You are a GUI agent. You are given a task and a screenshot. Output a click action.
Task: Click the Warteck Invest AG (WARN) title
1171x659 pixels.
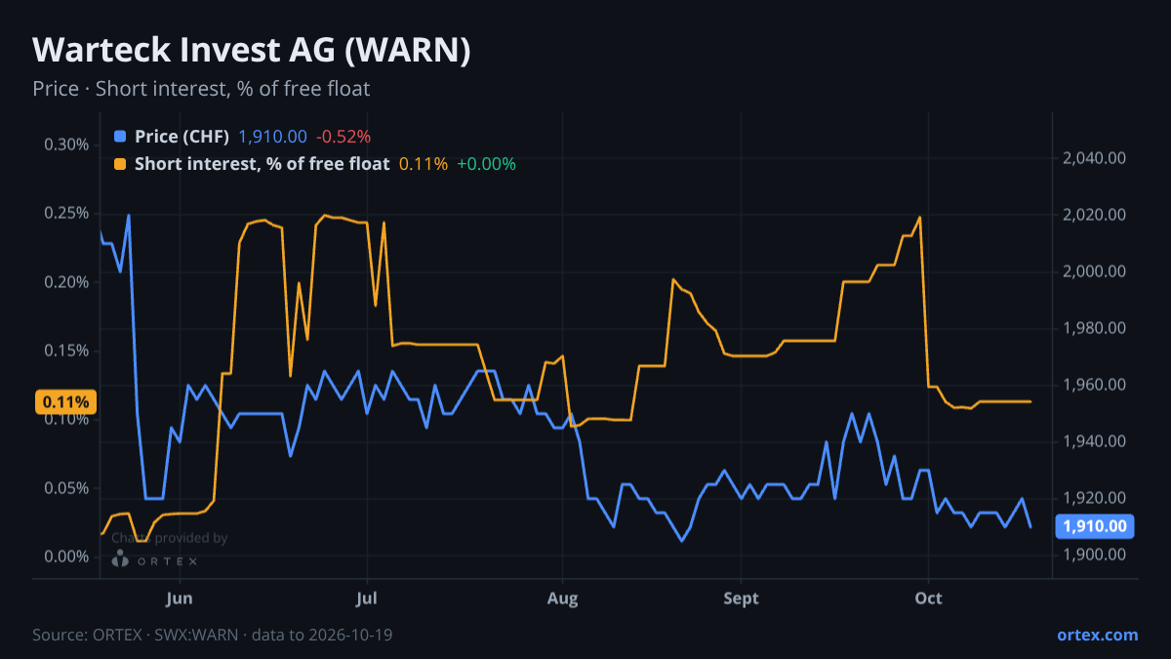pos(252,51)
